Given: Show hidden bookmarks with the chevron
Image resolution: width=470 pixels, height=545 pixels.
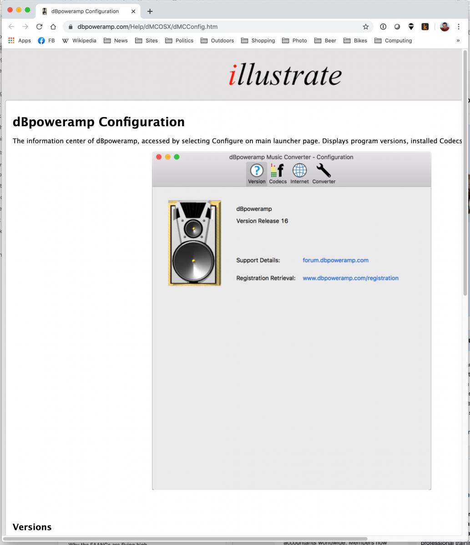Looking at the screenshot, I should [458, 41].
